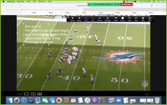Viewport: 167px width, 105px height.
Task: Open Notification Center list icon
Action: pos(163,1)
